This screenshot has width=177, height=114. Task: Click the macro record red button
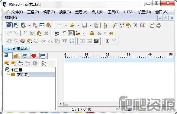(x=107, y=41)
